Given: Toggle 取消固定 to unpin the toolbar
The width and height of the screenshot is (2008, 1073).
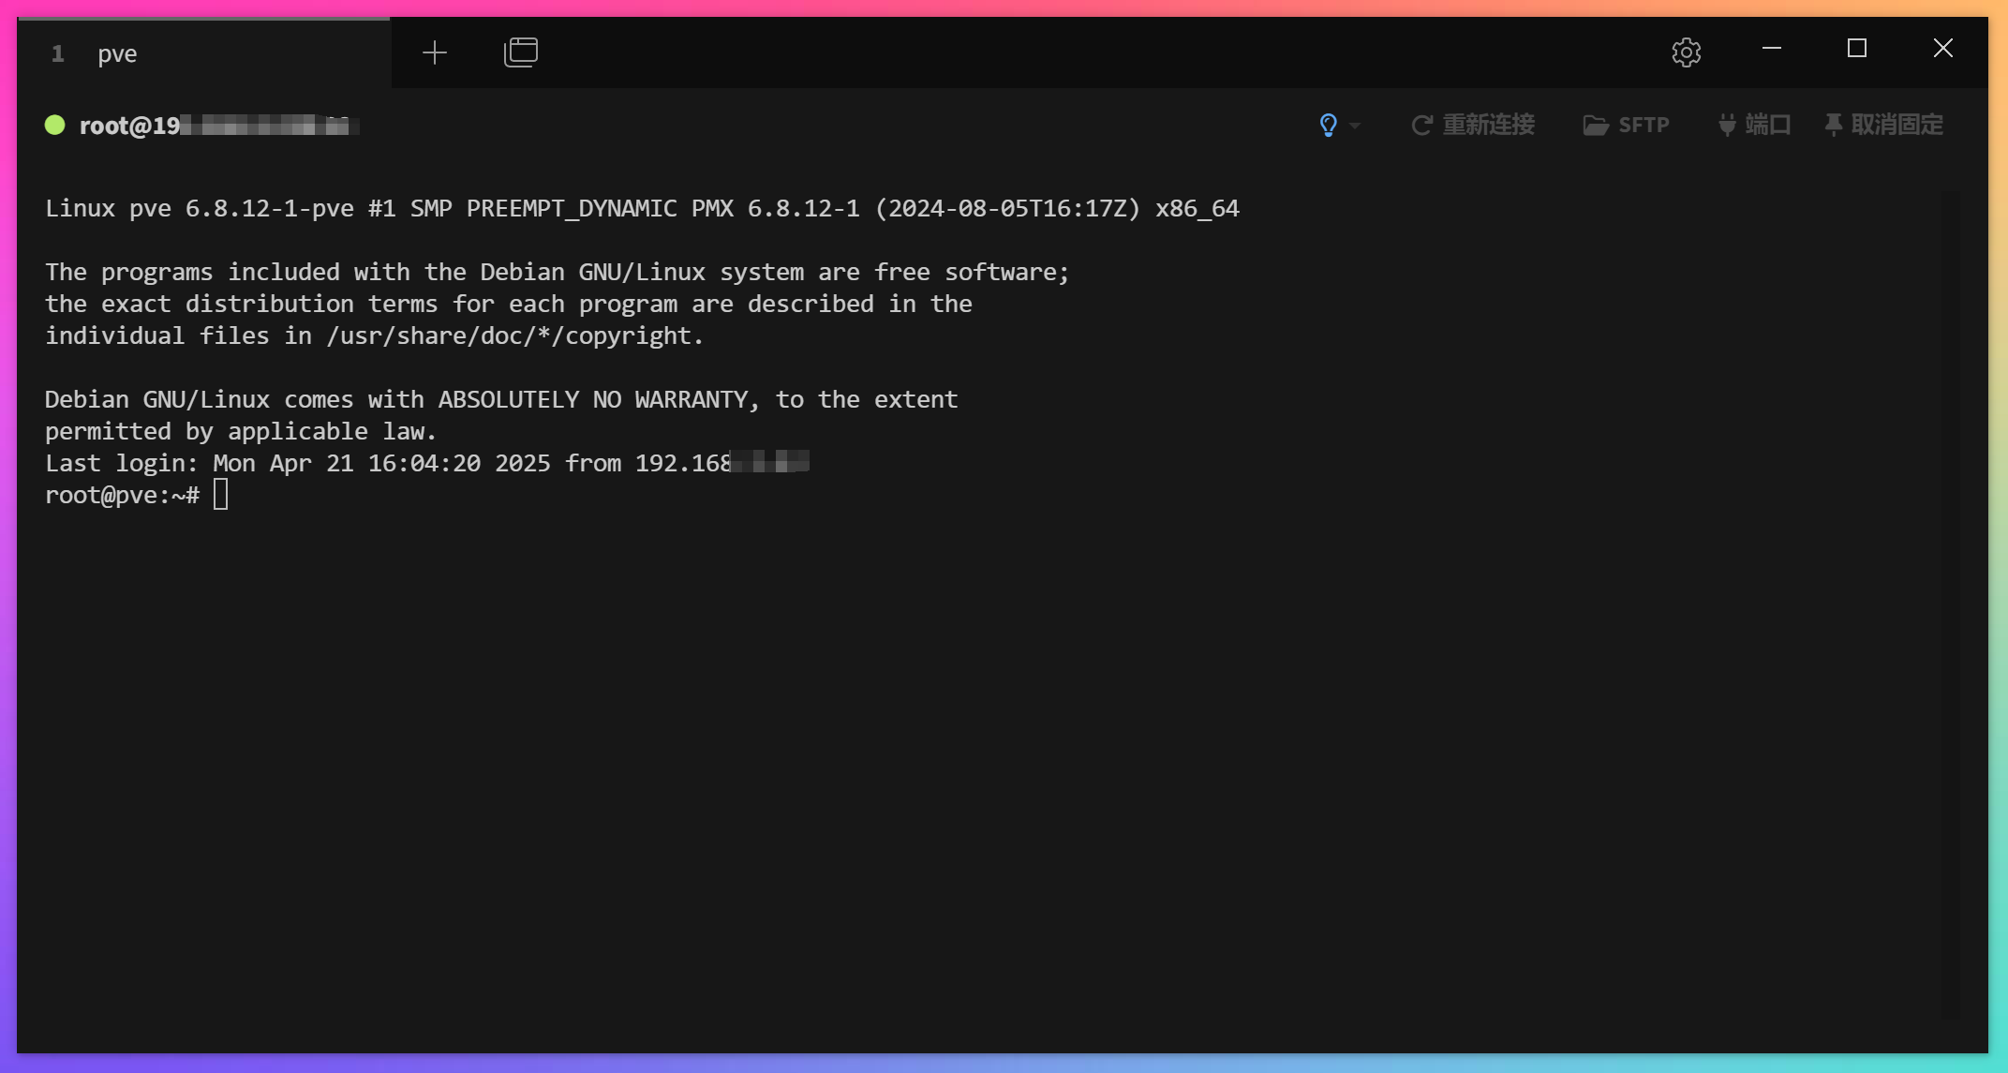Looking at the screenshot, I should click(1896, 126).
